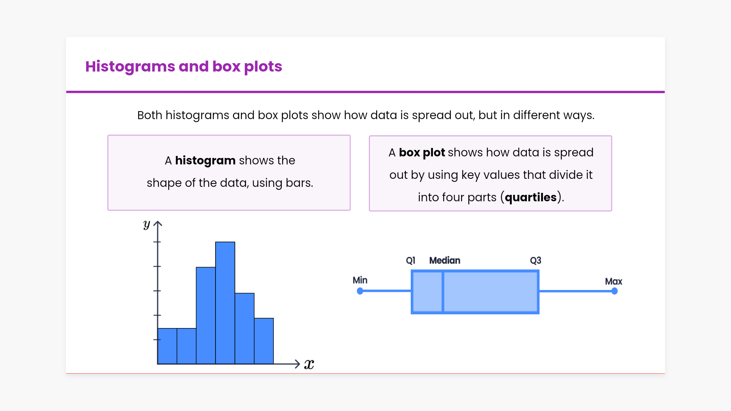This screenshot has width=731, height=411.
Task: Click the Q3 label
Action: click(535, 261)
